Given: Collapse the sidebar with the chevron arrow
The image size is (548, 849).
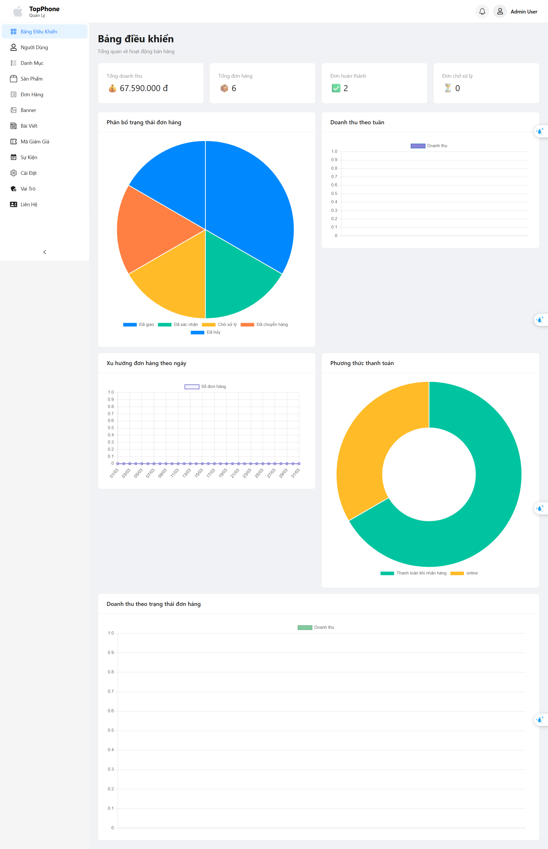Looking at the screenshot, I should click(45, 252).
